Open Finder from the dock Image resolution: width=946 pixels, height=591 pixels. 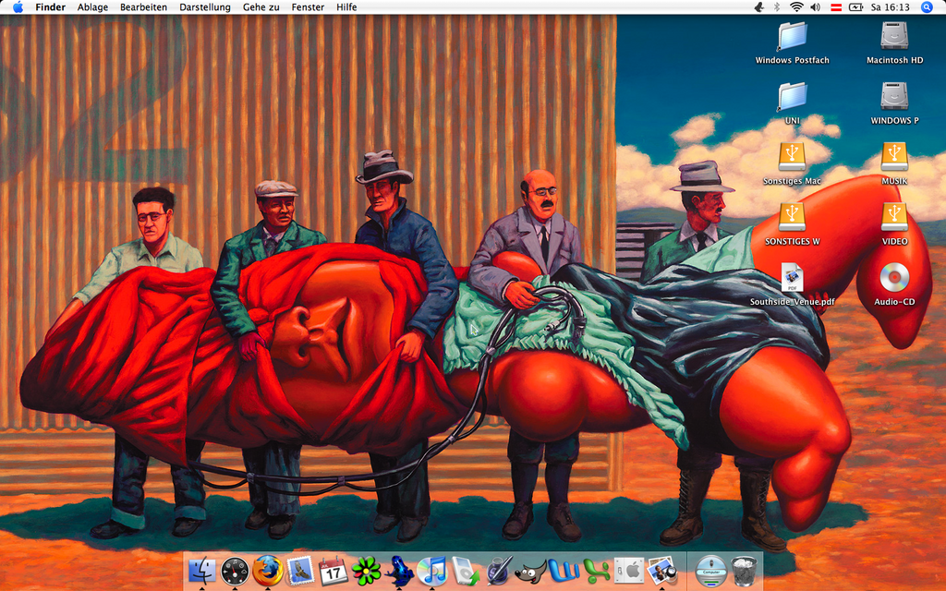202,571
